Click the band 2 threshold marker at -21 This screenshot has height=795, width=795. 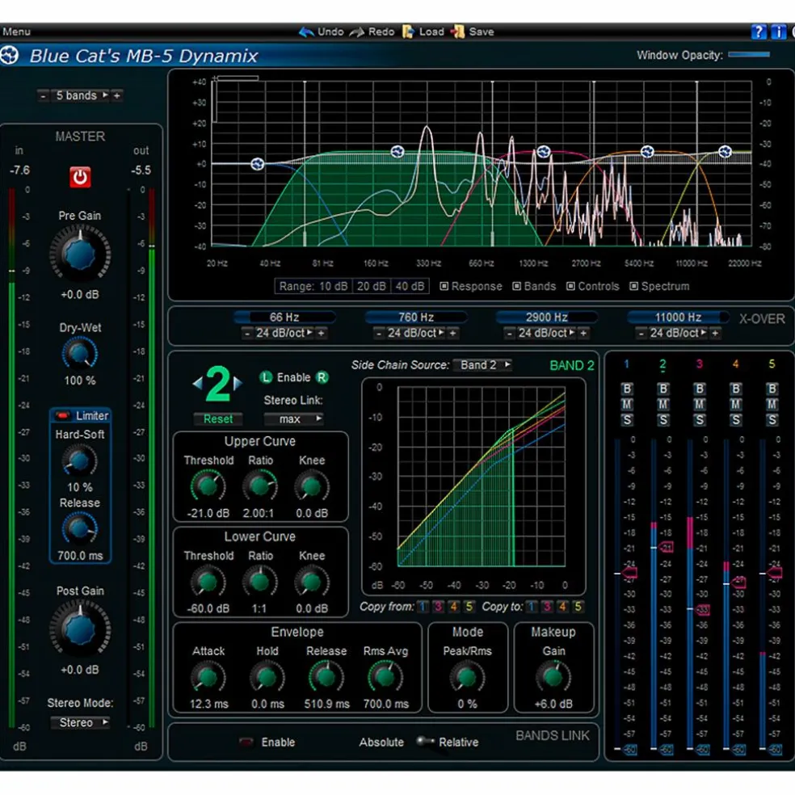665,548
